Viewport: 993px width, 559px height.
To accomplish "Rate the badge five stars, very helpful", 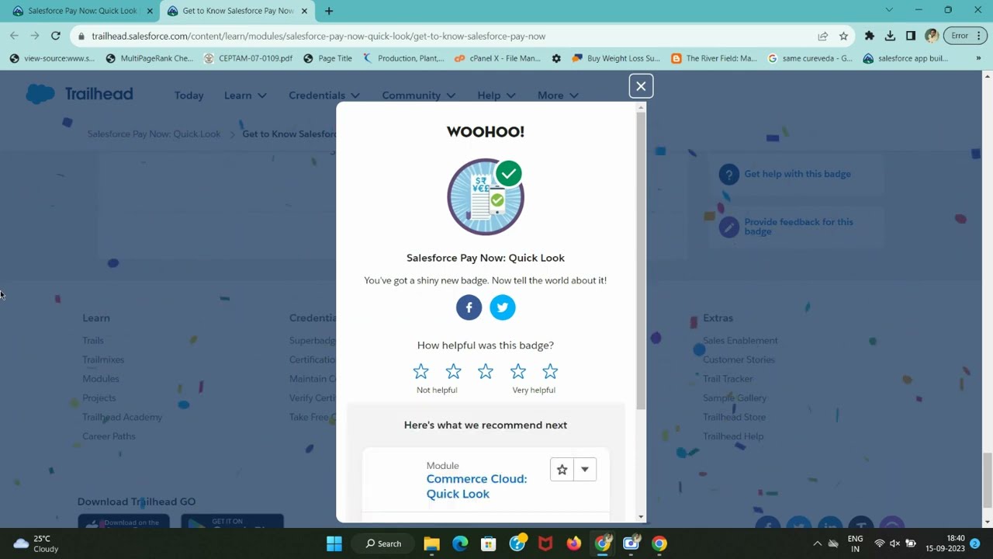I will pos(550,372).
